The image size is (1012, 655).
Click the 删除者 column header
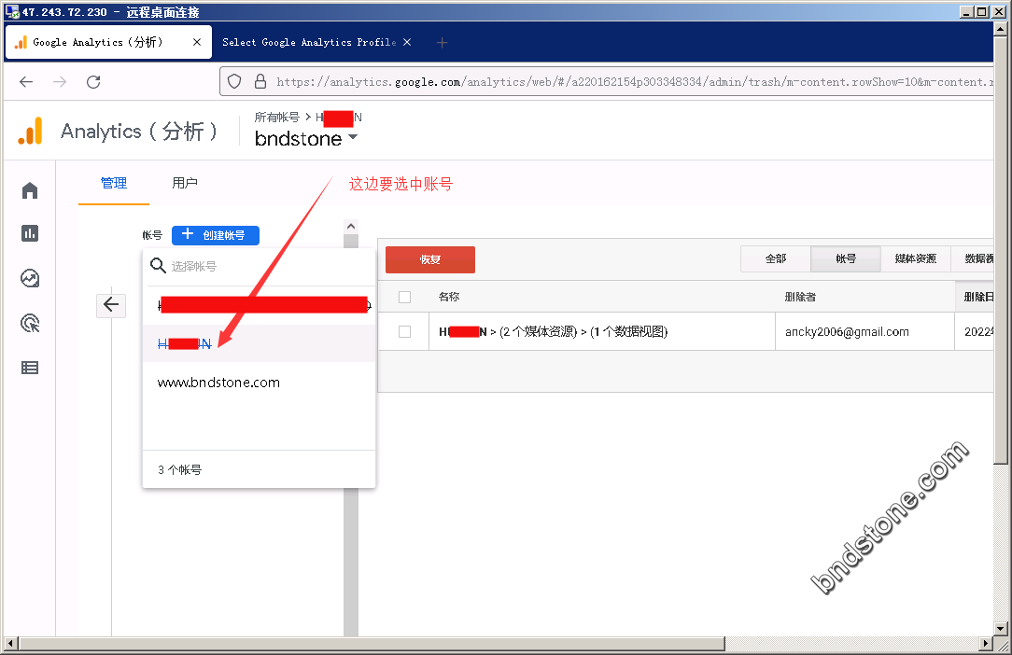(800, 297)
